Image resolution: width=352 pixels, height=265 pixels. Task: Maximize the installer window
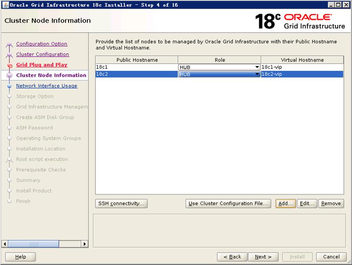tap(338, 5)
